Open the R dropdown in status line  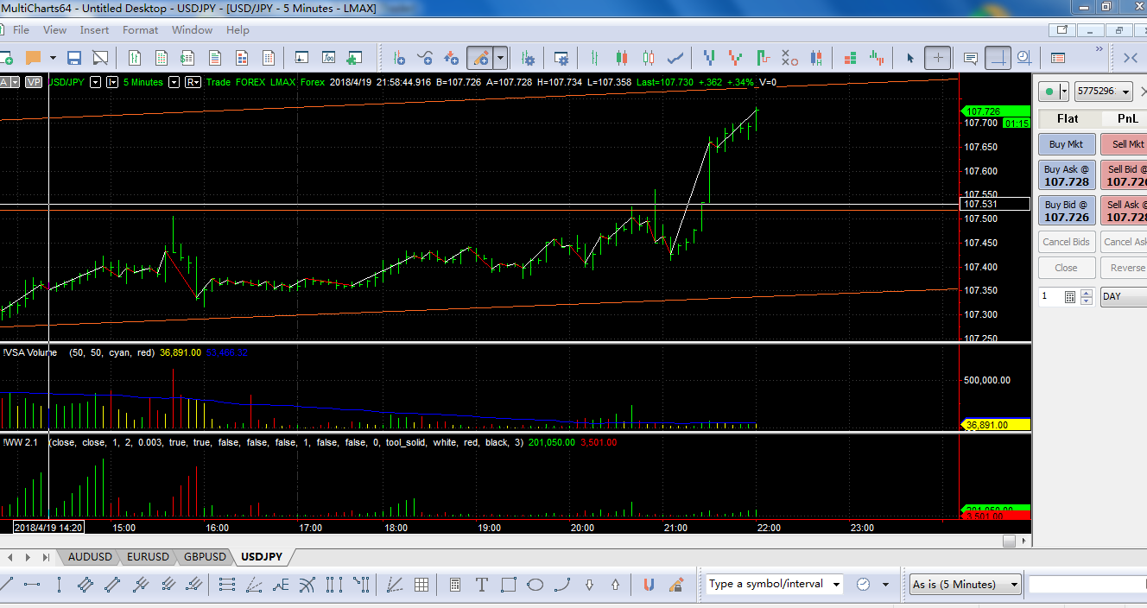click(x=193, y=82)
